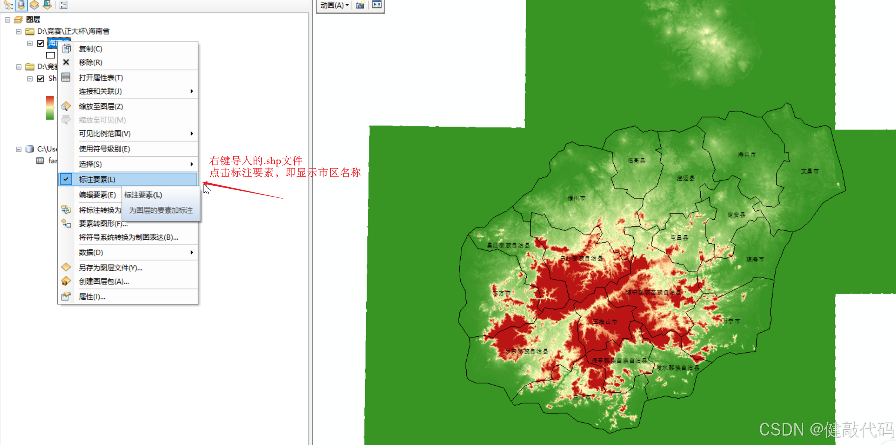Click List By Selection icon

47,5
